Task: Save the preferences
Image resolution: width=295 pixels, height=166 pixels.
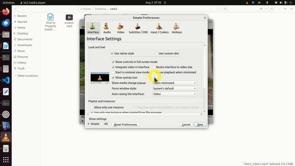Action: (x=200, y=125)
